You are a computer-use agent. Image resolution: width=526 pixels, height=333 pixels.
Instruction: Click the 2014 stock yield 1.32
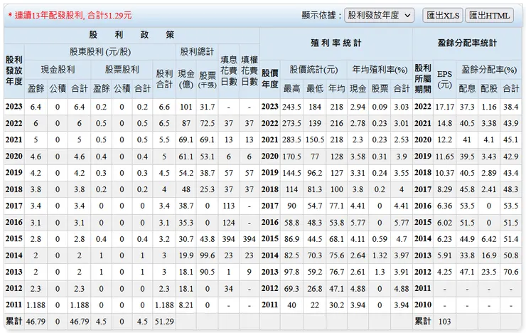(380, 255)
